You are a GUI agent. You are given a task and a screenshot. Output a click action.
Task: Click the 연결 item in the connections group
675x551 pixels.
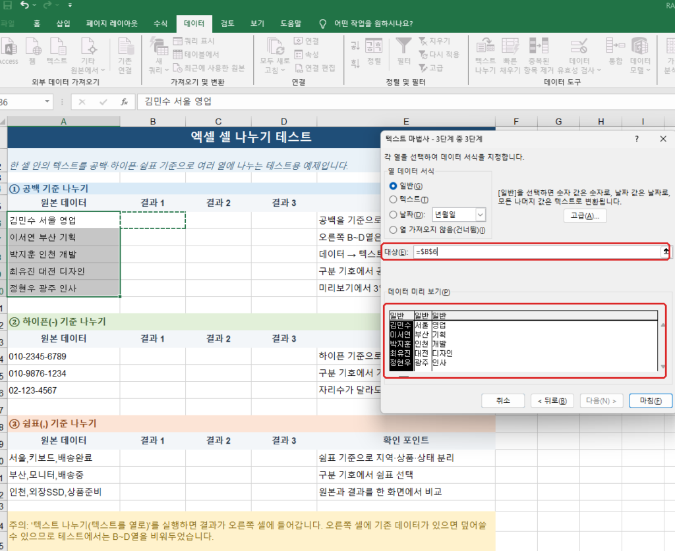coord(306,41)
